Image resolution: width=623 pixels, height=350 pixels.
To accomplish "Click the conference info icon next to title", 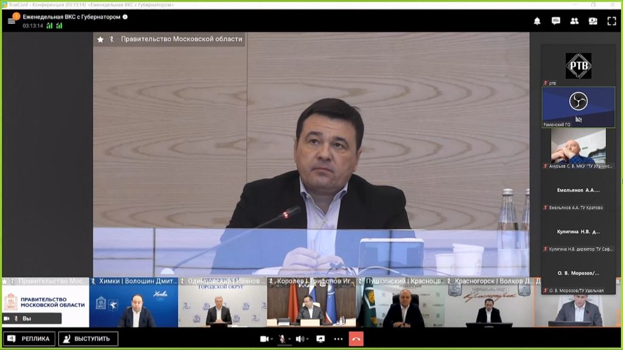I will click(x=125, y=17).
